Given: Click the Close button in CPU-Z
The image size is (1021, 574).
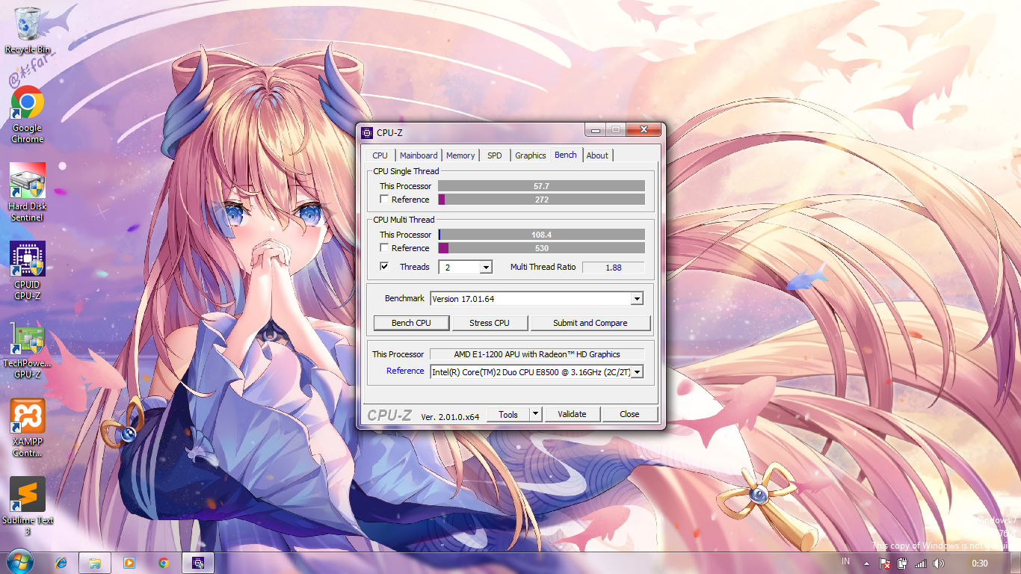Looking at the screenshot, I should click(629, 414).
